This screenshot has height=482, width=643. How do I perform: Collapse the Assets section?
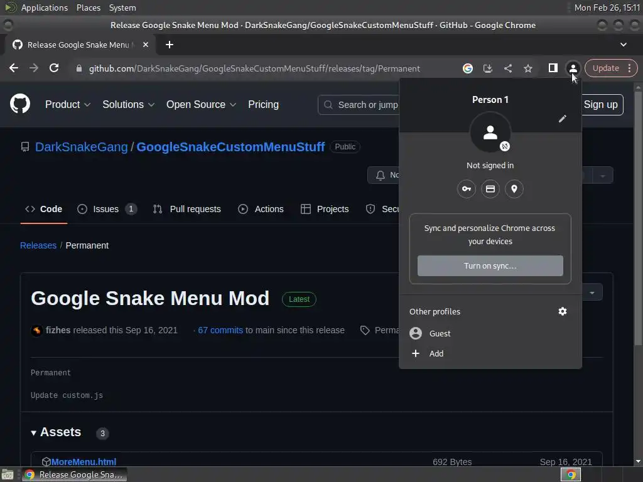point(56,432)
